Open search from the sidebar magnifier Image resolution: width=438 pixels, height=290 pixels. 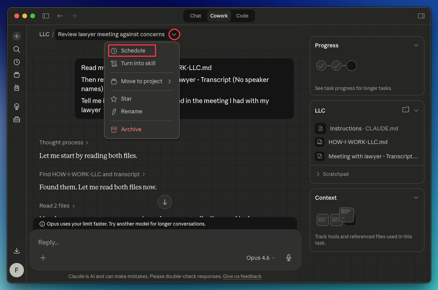click(17, 49)
